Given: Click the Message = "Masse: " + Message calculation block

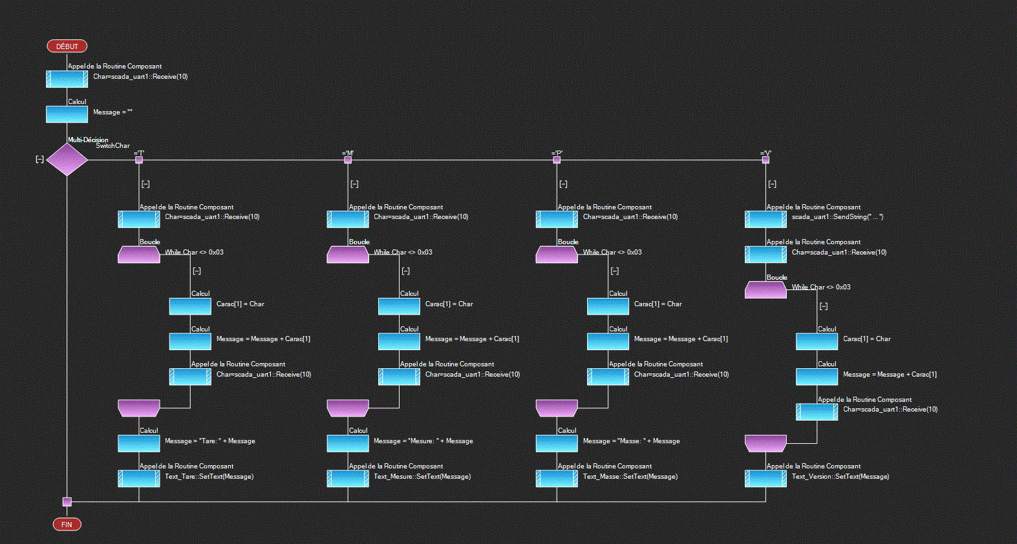Looking at the screenshot, I should coord(557,443).
